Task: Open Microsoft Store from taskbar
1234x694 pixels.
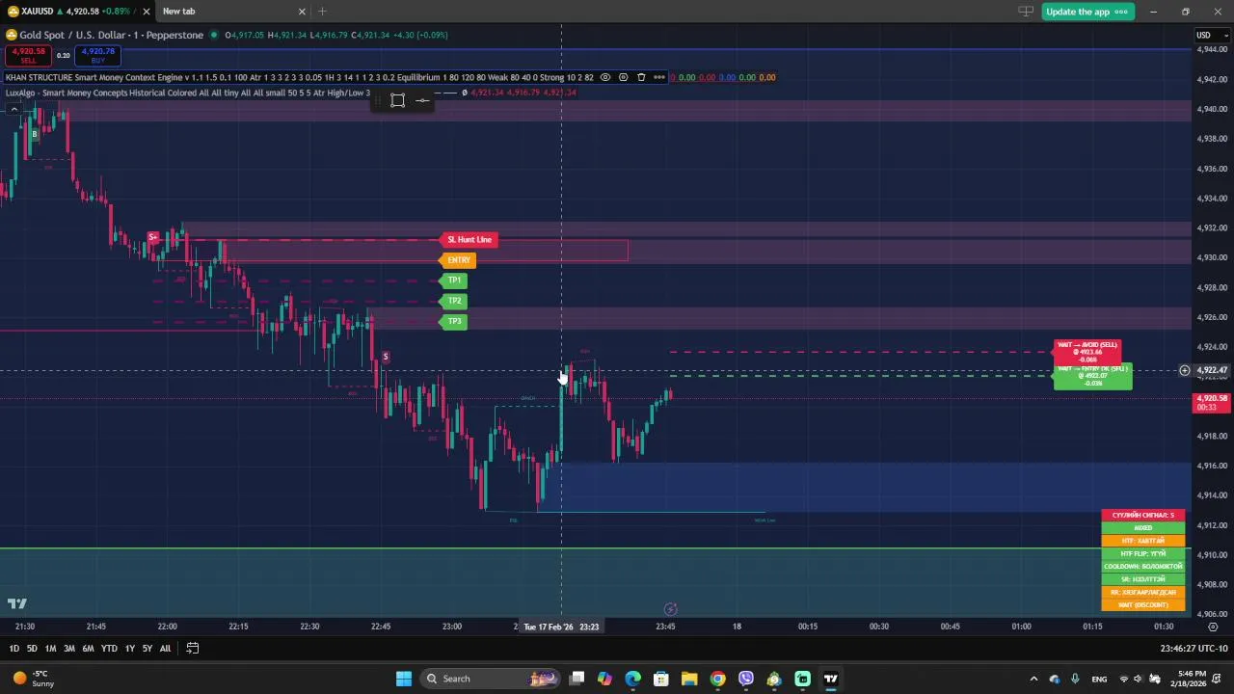Action: 661,679
